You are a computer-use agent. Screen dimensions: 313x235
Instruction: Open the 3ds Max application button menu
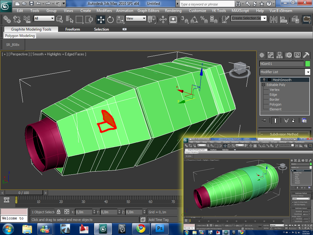(6, 6)
